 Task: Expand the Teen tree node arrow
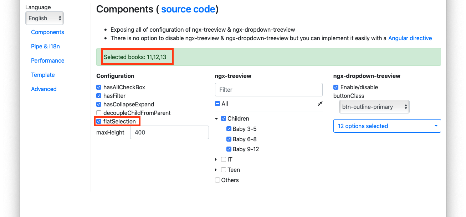216,170
